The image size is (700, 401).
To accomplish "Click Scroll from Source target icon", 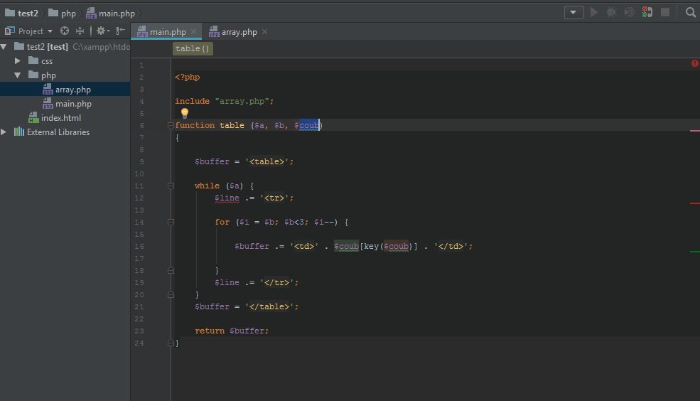I will pyautogui.click(x=65, y=31).
